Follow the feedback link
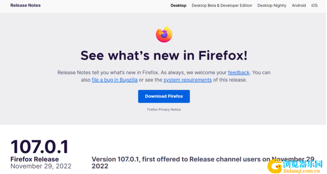The width and height of the screenshot is (327, 174). pyautogui.click(x=239, y=72)
